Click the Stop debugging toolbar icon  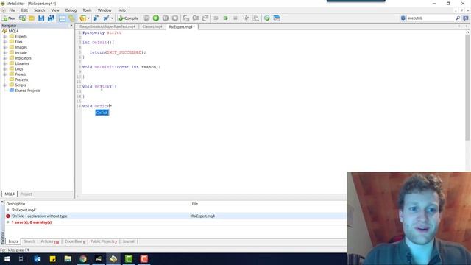click(x=175, y=18)
